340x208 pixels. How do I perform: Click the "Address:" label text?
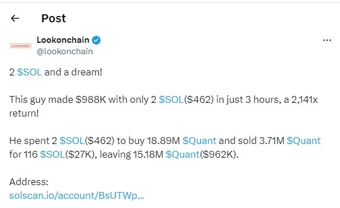29,182
